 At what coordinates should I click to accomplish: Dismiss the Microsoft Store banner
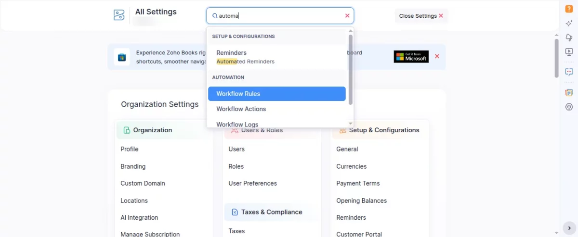point(437,56)
